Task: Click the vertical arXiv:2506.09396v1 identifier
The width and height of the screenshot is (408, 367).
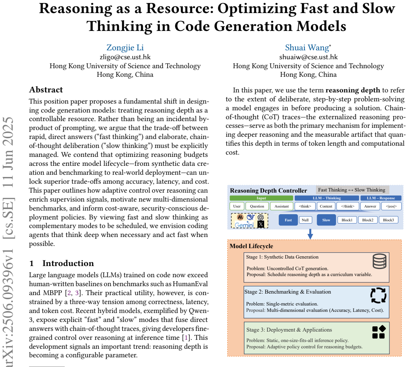Action: [x=8, y=307]
